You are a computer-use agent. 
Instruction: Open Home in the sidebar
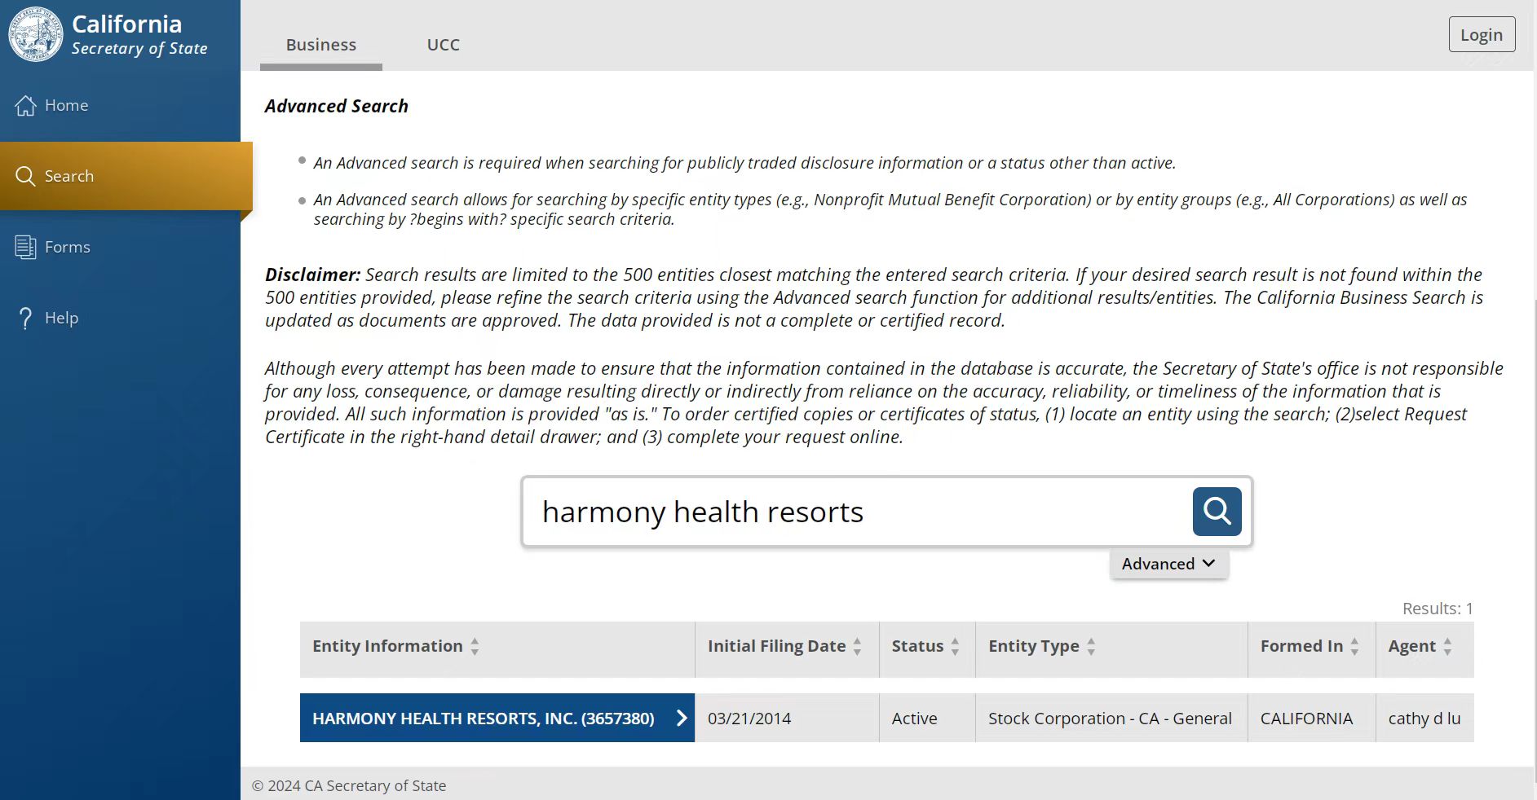click(120, 105)
